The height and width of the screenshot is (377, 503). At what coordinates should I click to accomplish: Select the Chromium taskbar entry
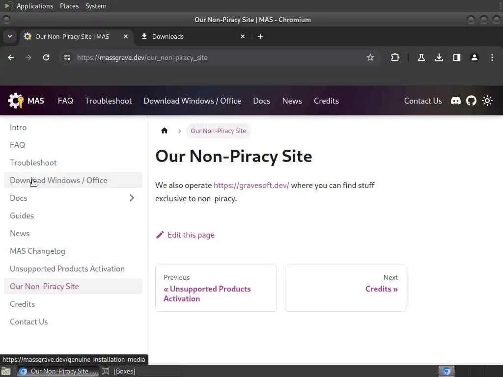[x=58, y=371]
